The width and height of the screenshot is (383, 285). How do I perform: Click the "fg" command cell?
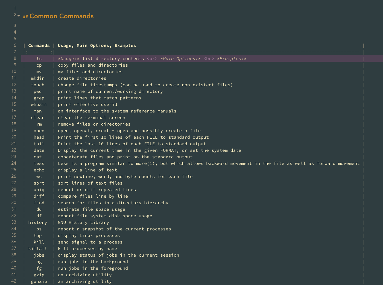point(39,268)
